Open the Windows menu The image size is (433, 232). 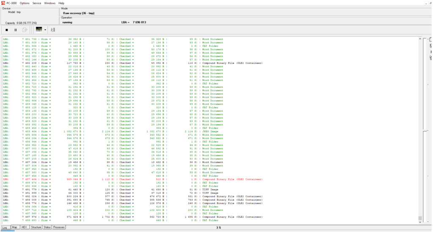click(50, 3)
